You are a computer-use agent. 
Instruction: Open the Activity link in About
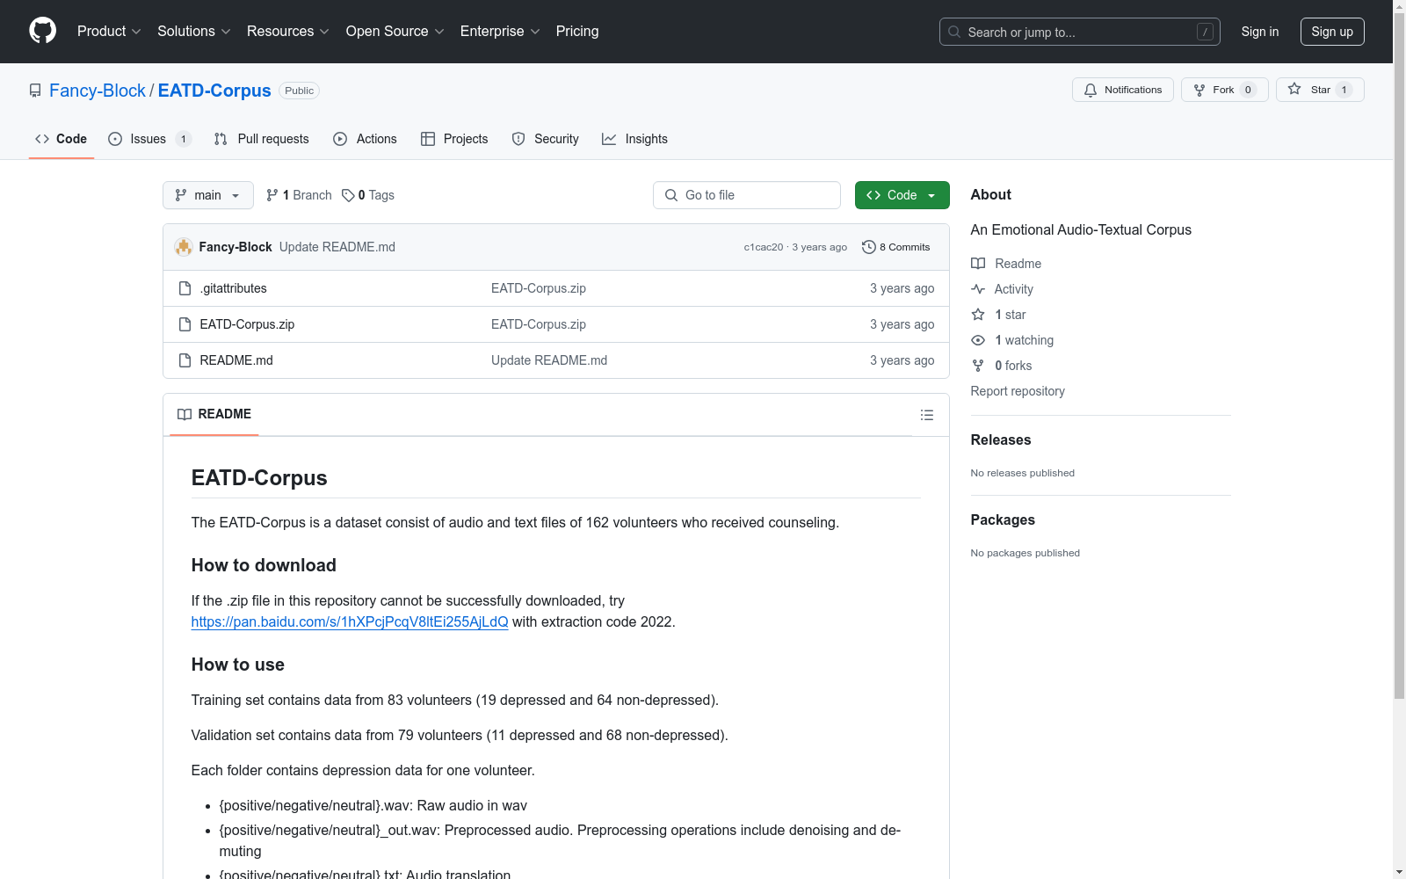click(x=1003, y=289)
